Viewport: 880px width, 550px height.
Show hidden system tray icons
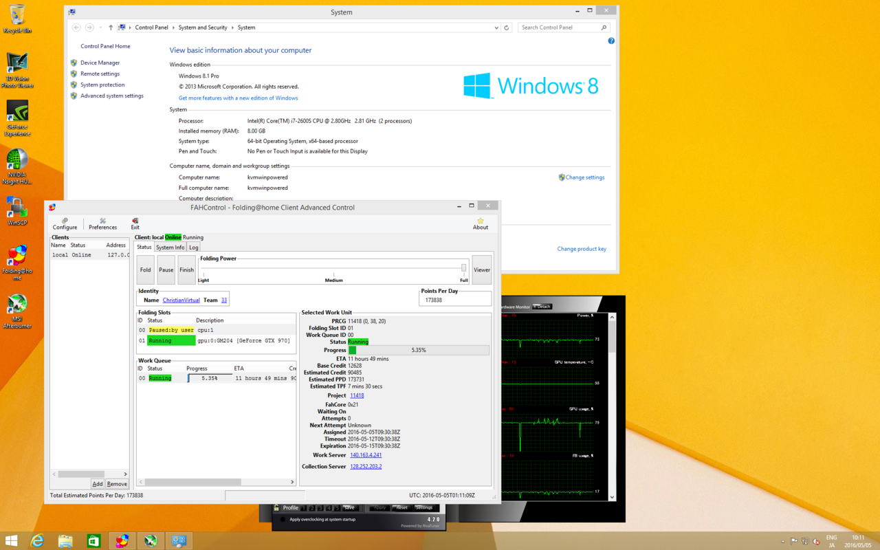783,541
